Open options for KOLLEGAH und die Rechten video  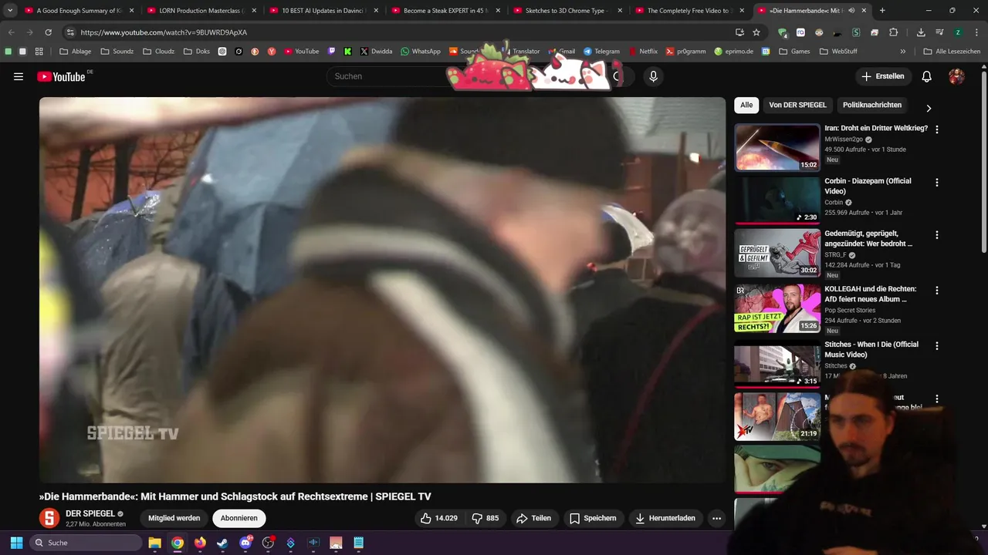pyautogui.click(x=937, y=291)
